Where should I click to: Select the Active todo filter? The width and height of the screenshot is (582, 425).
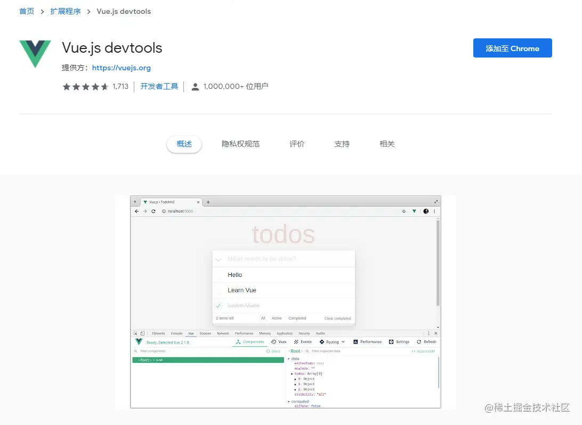tap(277, 318)
